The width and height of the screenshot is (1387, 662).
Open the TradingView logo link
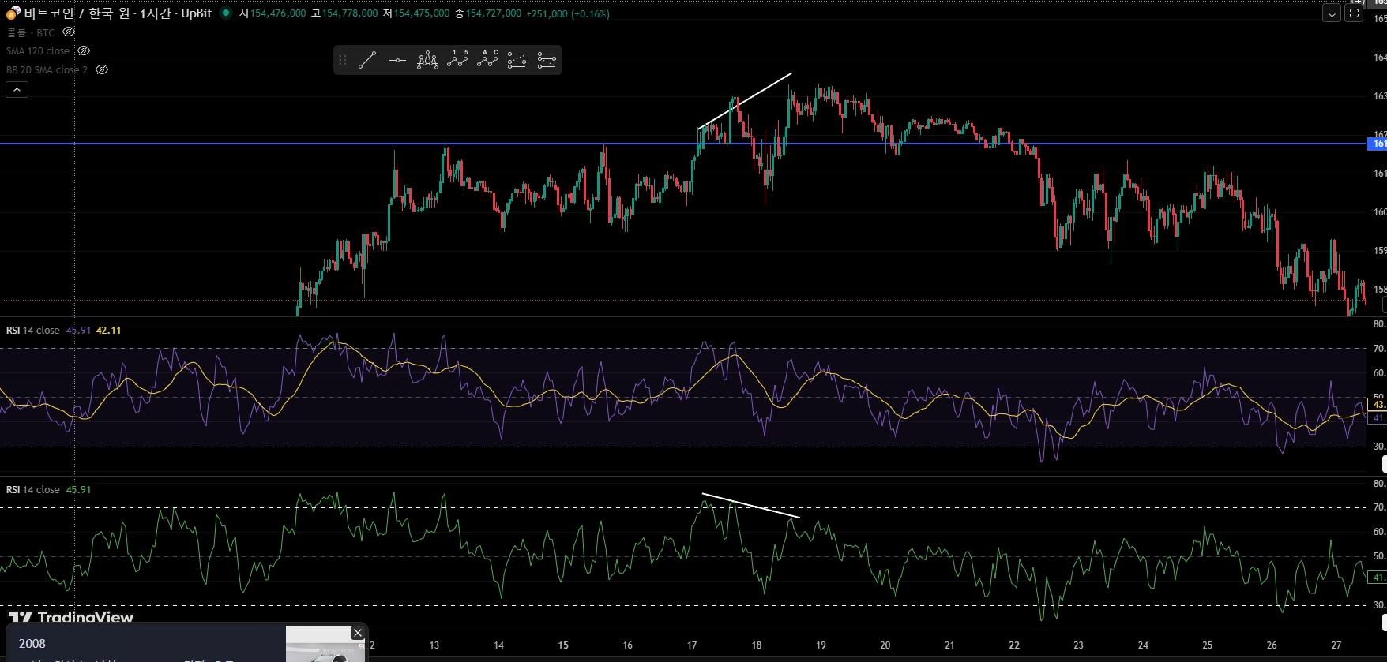pyautogui.click(x=71, y=616)
